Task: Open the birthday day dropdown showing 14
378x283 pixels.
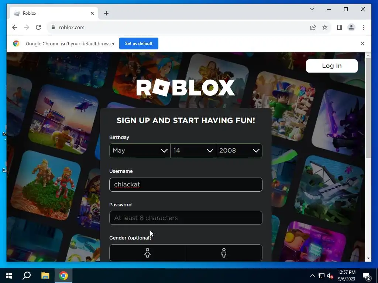Action: click(x=193, y=151)
